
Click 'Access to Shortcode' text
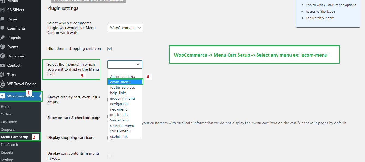[320, 11]
